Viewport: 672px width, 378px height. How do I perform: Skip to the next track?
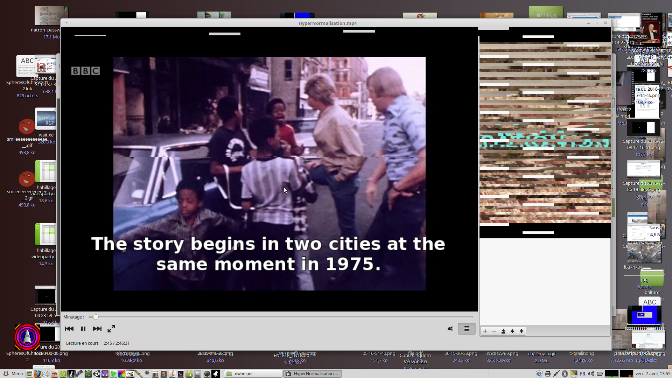pyautogui.click(x=97, y=329)
